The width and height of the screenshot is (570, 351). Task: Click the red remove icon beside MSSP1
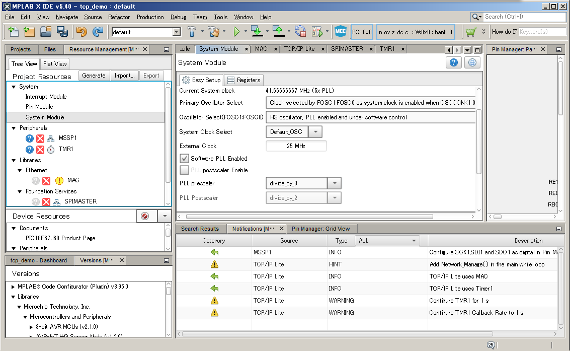coord(40,138)
